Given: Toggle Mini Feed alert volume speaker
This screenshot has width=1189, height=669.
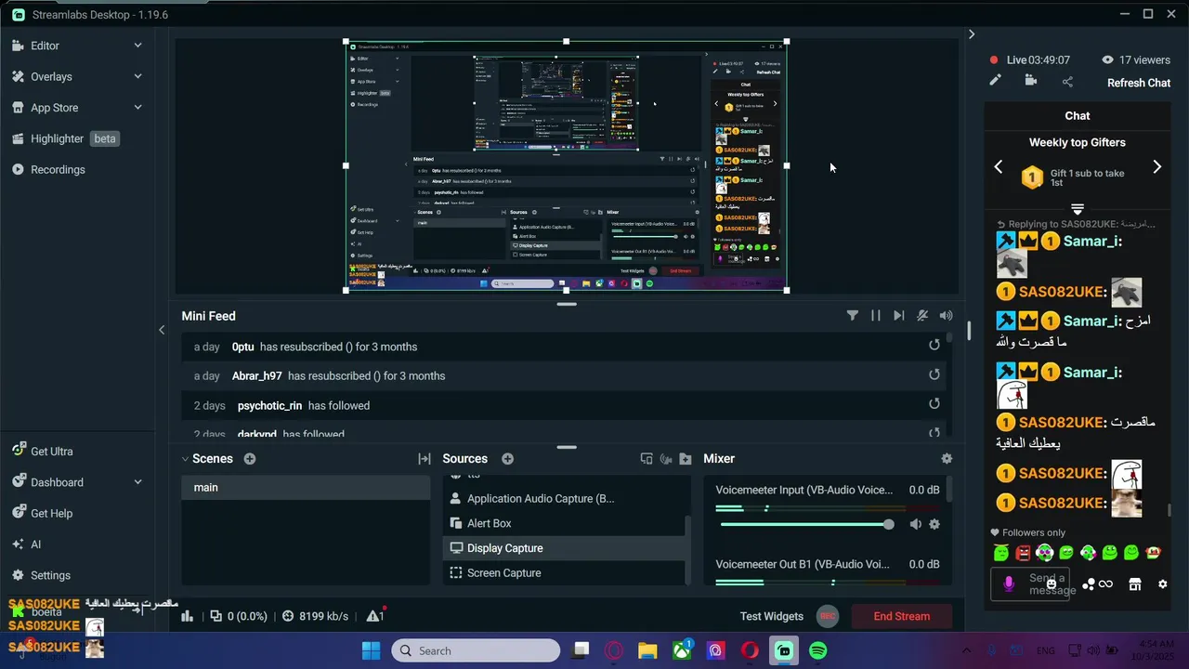Looking at the screenshot, I should pos(946,316).
